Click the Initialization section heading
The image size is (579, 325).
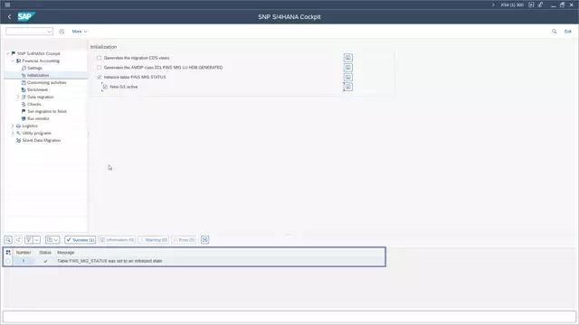pos(103,47)
